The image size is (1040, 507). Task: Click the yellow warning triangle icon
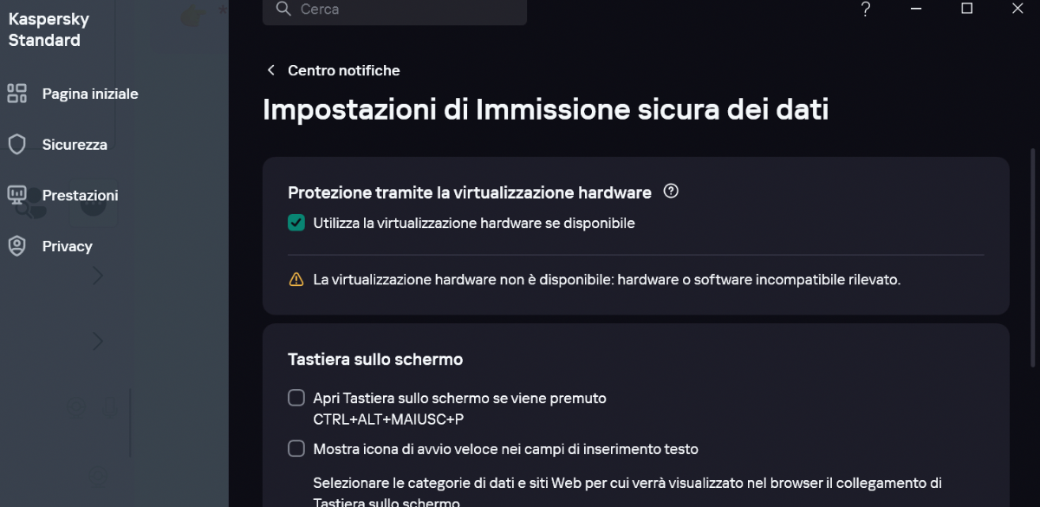296,280
